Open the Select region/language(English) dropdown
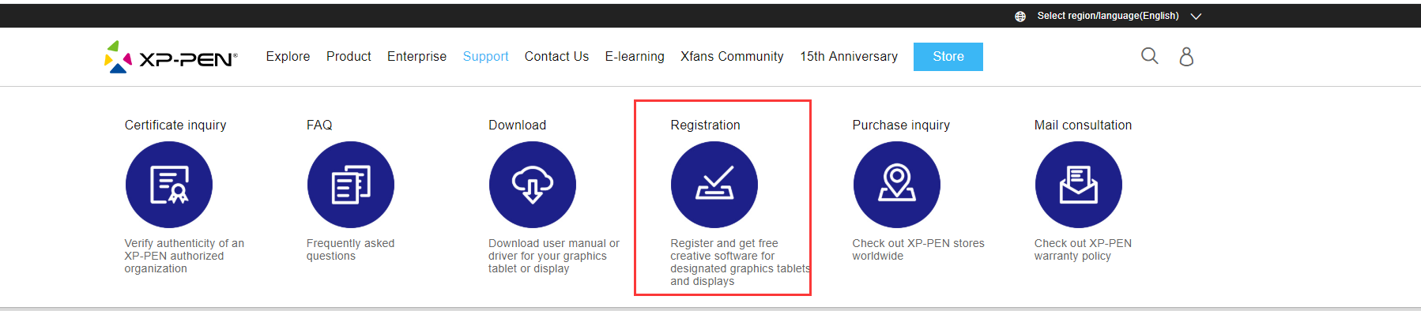1421x311 pixels. [1108, 16]
